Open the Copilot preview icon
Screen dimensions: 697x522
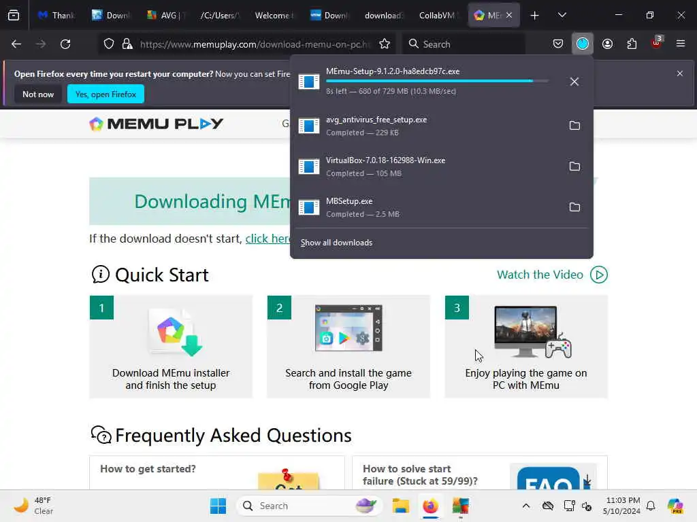coord(675,506)
